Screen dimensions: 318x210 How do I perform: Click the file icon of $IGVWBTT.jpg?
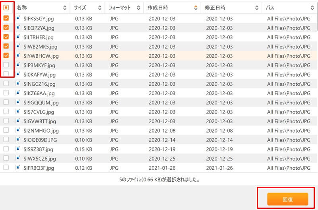pos(18,121)
